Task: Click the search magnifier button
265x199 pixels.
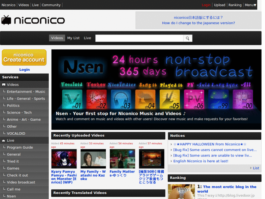Action: pyautogui.click(x=187, y=38)
